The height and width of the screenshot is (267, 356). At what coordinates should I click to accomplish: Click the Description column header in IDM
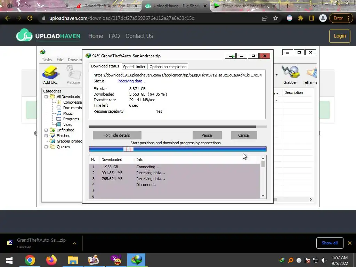293,92
